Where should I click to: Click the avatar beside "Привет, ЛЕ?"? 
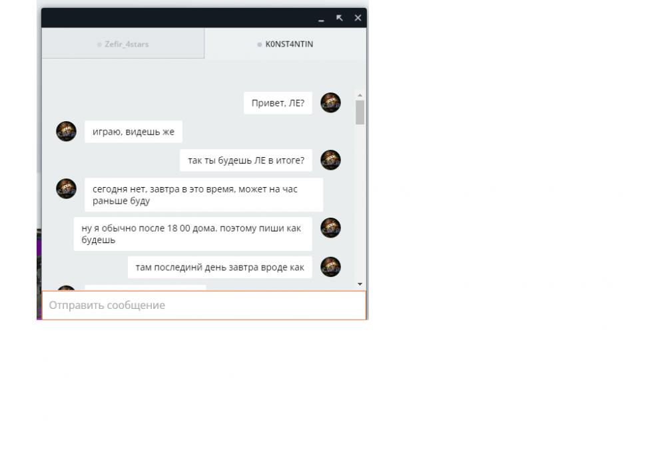pyautogui.click(x=330, y=103)
